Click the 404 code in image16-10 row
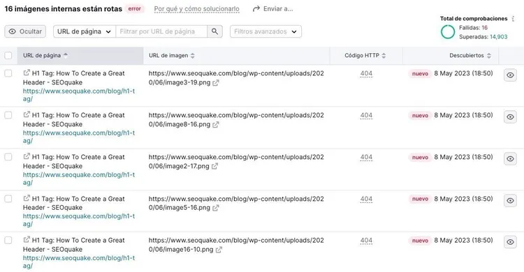The height and width of the screenshot is (272, 524). point(366,241)
